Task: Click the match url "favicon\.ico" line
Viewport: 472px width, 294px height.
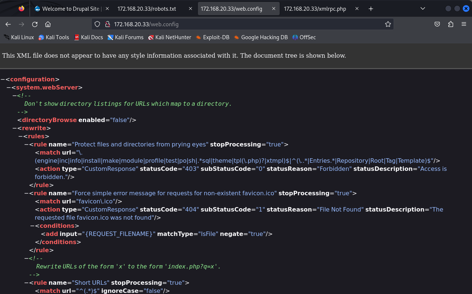Action: (78, 201)
